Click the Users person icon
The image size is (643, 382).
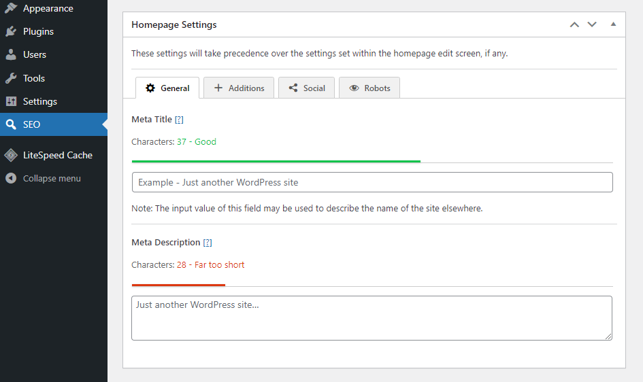coord(11,54)
